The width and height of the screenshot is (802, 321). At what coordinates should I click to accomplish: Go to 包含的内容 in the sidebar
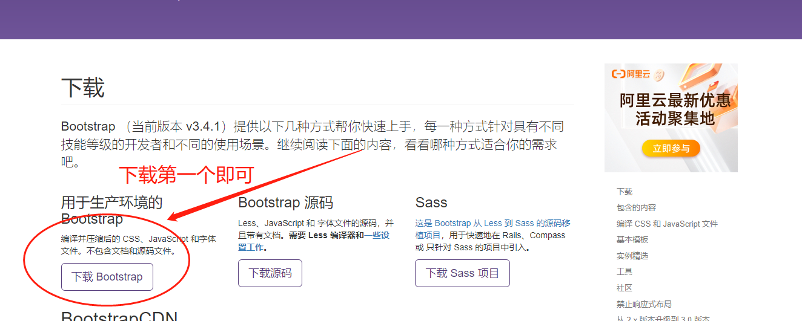636,207
